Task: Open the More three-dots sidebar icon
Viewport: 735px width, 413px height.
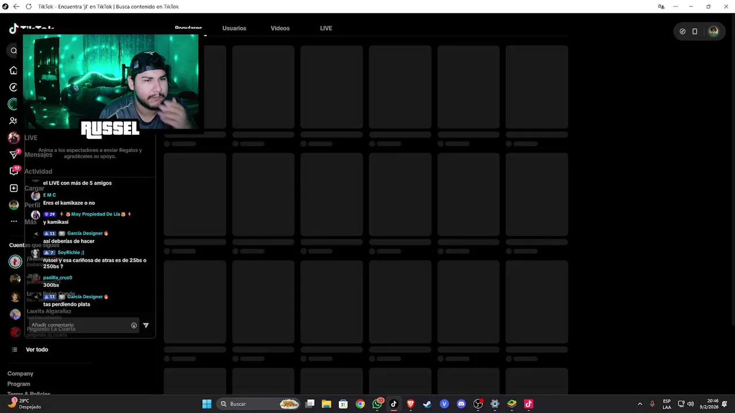Action: pyautogui.click(x=14, y=221)
